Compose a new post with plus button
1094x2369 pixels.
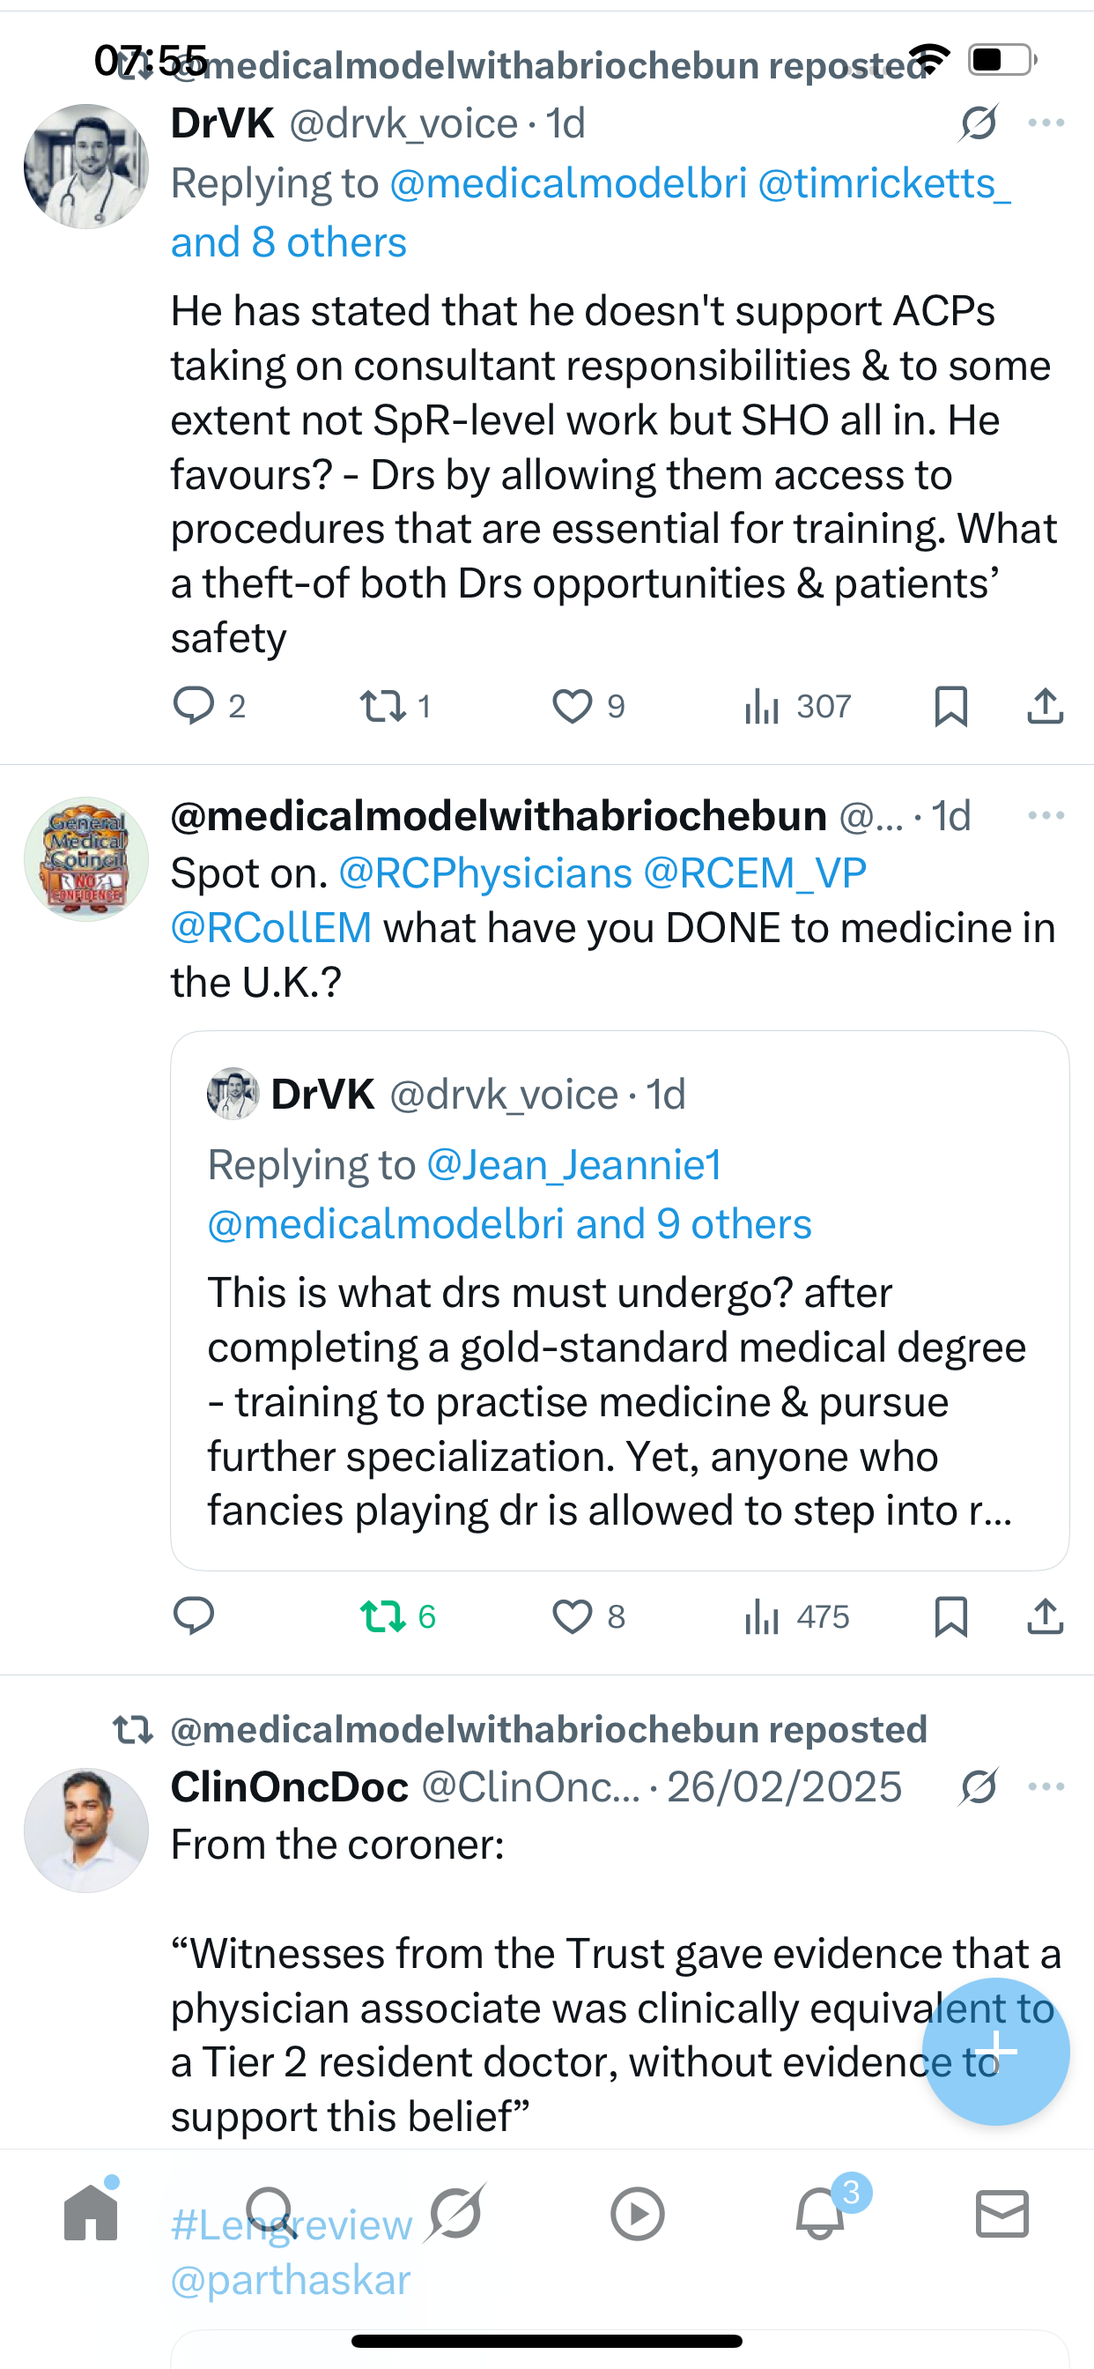click(995, 2051)
